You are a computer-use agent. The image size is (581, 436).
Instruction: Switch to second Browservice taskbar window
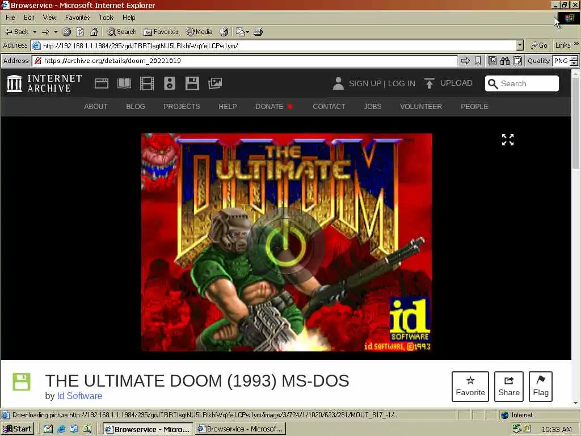click(241, 429)
